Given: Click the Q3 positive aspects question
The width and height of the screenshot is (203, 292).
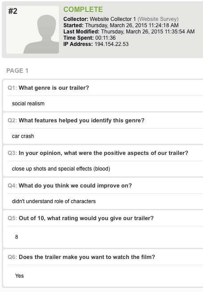Looking at the screenshot, I should (x=98, y=153).
